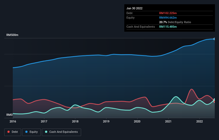219x140 pixels.
Task: Toggle the Equity series legend button
Action: coord(31,132)
